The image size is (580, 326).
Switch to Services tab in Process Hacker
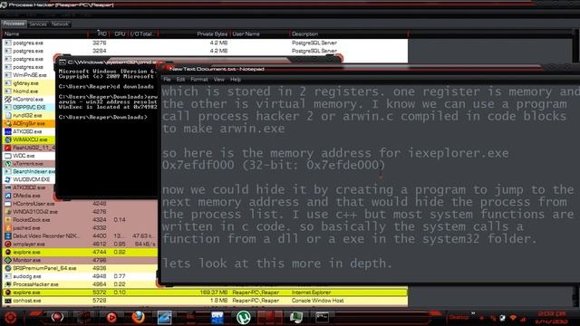click(x=38, y=24)
